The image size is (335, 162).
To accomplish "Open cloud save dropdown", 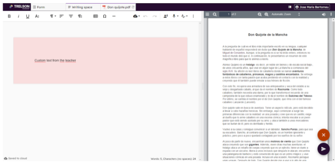I will pos(136,16).
